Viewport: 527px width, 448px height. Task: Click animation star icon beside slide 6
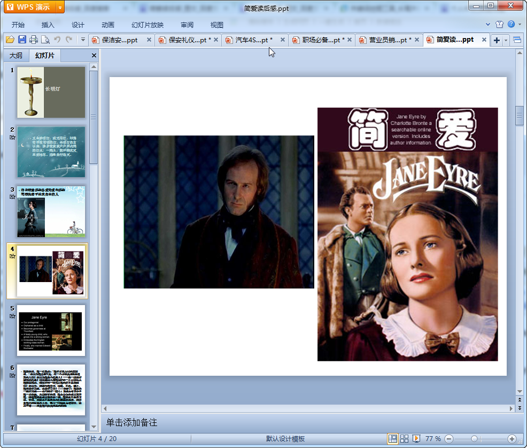click(12, 376)
